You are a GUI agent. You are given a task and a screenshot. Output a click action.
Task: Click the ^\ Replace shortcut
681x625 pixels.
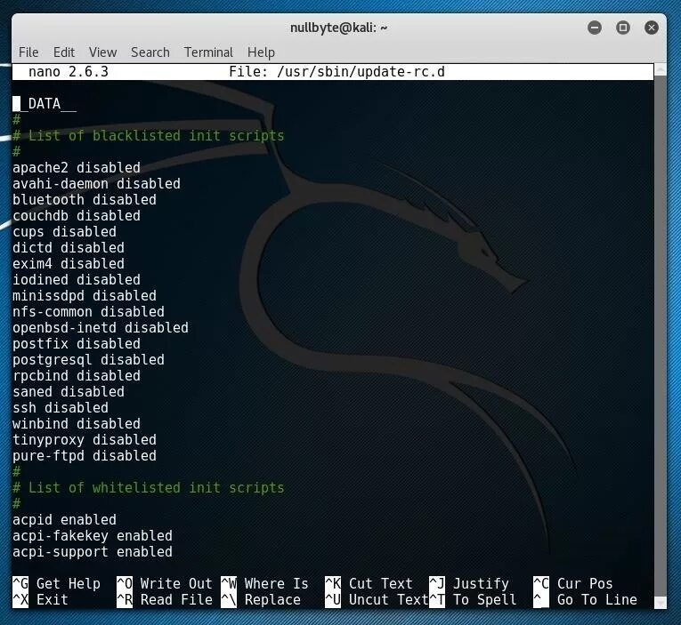(x=261, y=600)
